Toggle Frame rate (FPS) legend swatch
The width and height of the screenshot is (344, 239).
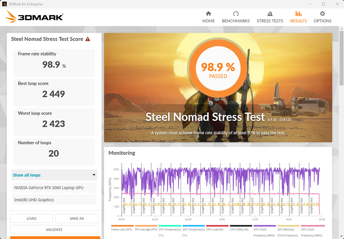coord(122,226)
